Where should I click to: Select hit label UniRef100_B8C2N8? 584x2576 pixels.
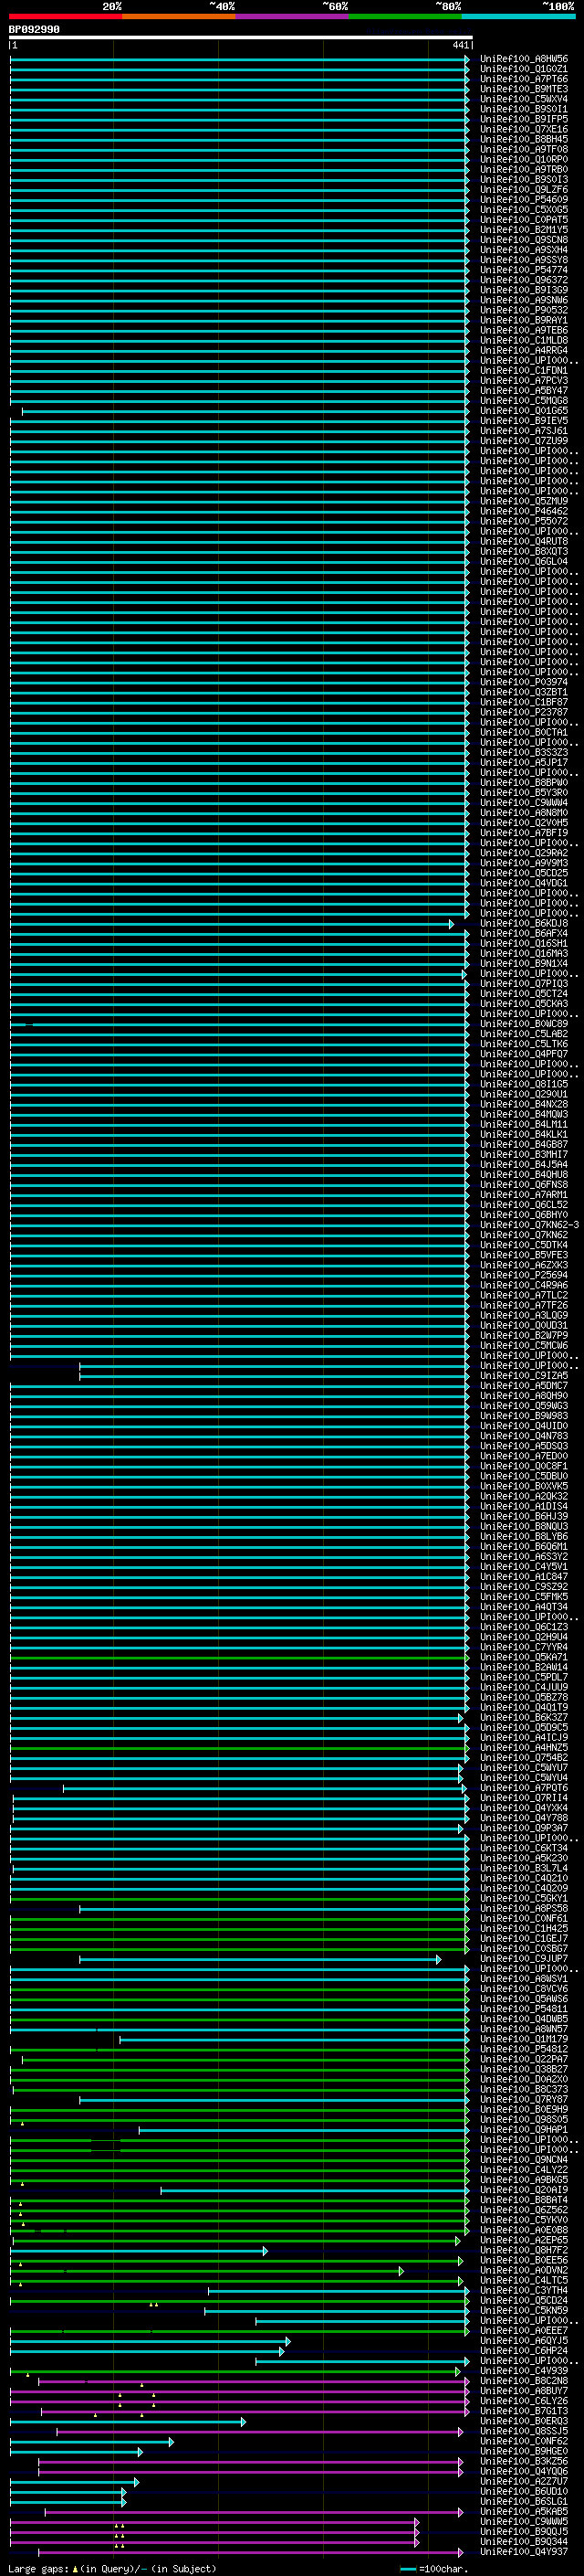point(524,2380)
